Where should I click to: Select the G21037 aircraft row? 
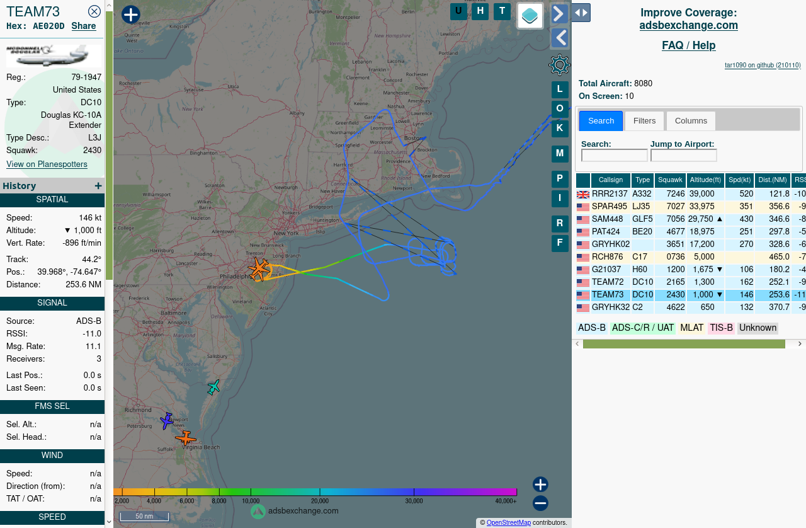(x=691, y=270)
